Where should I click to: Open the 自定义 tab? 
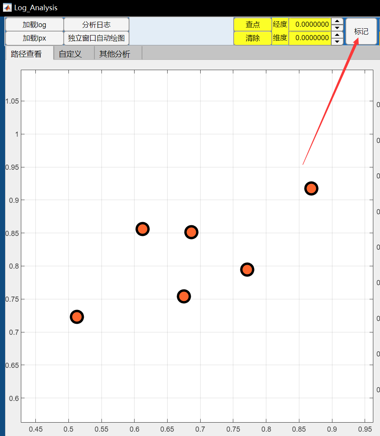click(70, 54)
